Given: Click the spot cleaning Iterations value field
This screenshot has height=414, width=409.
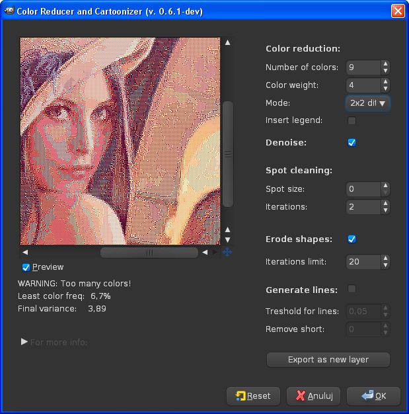Looking at the screenshot, I should (363, 207).
